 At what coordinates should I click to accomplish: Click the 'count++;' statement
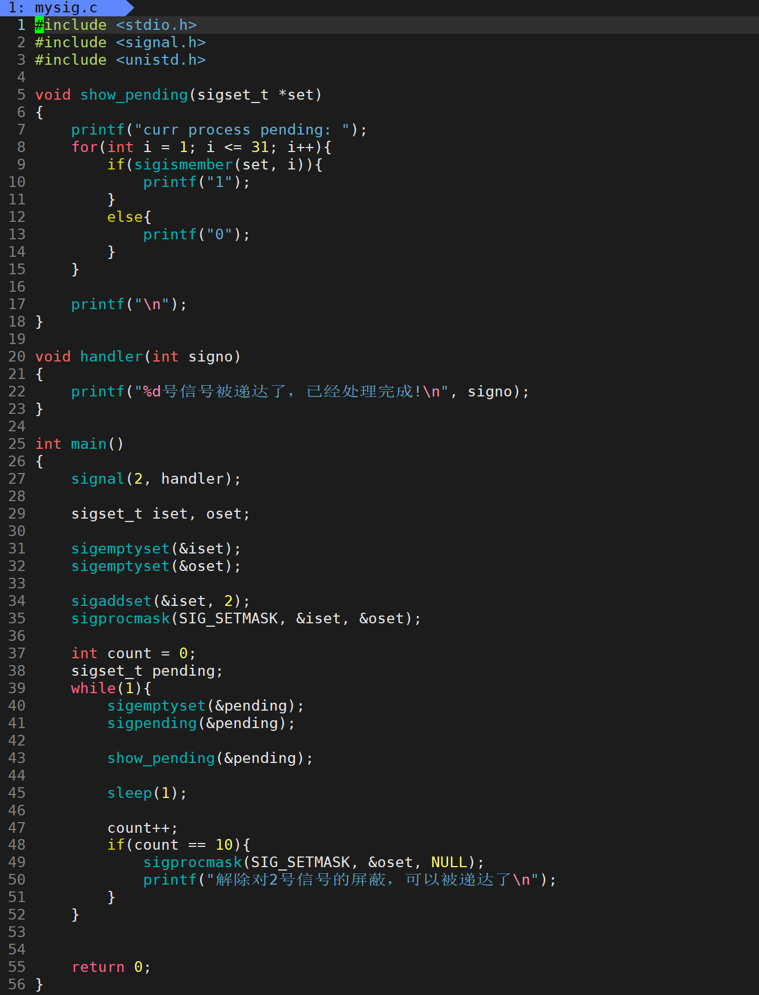pyautogui.click(x=142, y=828)
